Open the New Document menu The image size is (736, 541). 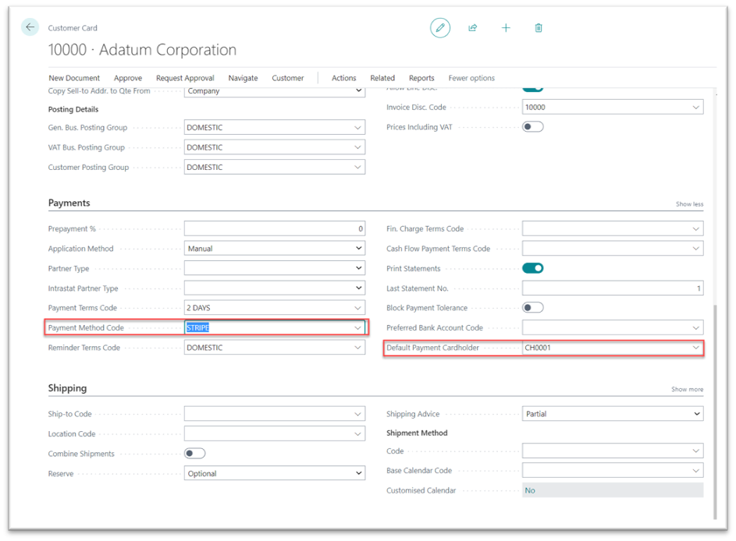pos(74,78)
